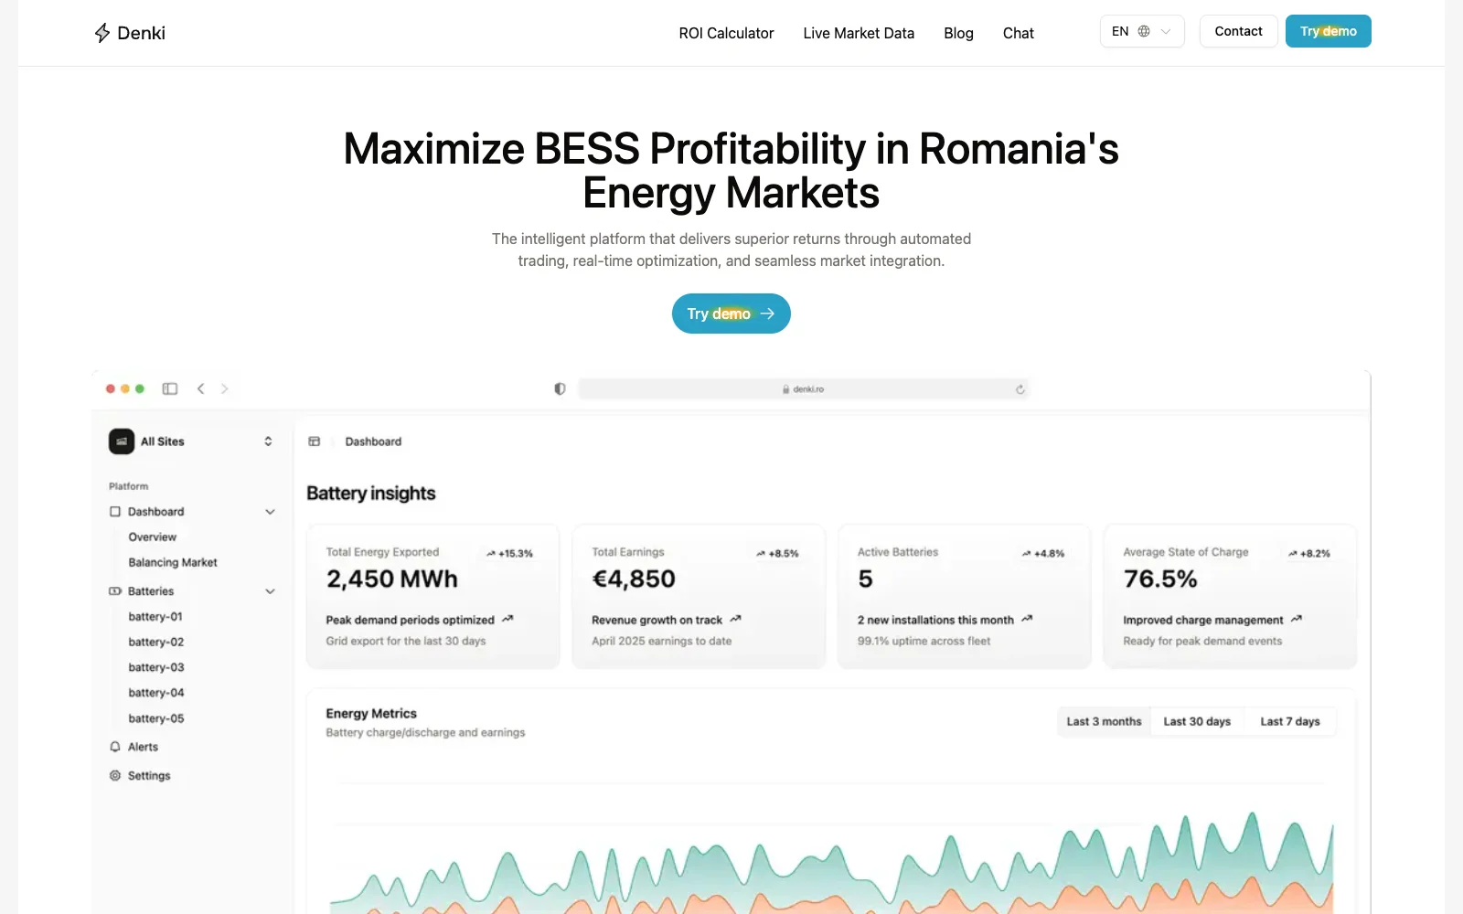This screenshot has height=914, width=1463.
Task: Click Try demo in the header
Action: 1329,31
